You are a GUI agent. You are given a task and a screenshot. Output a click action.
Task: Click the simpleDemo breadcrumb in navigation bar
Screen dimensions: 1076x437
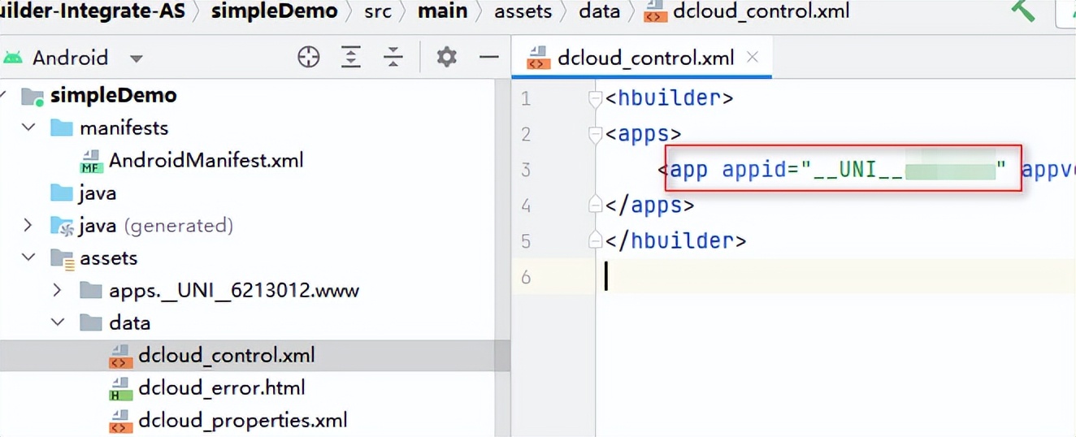point(274,11)
